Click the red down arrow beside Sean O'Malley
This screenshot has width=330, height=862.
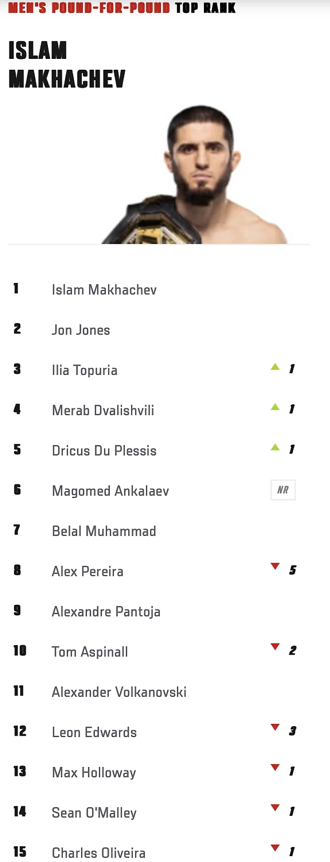(275, 808)
